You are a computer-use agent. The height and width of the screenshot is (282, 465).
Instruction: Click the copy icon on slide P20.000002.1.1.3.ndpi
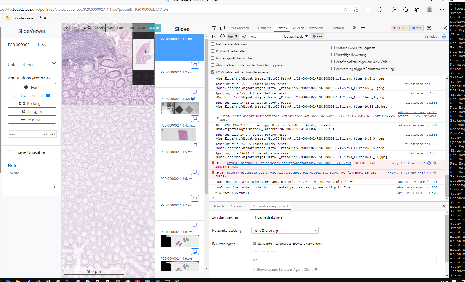195,92
